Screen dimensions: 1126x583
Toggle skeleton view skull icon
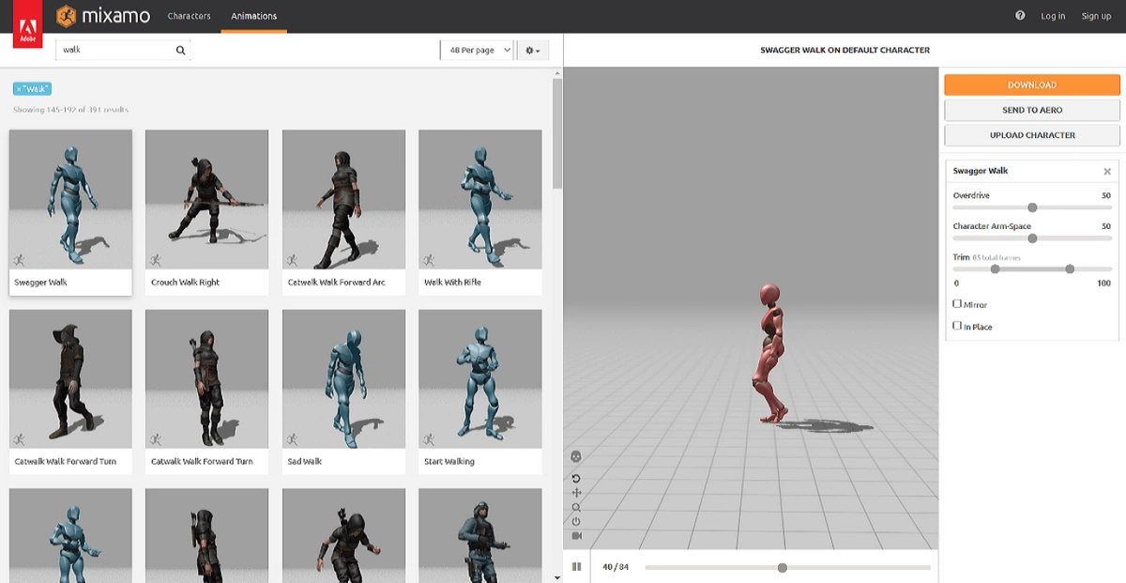pyautogui.click(x=576, y=456)
